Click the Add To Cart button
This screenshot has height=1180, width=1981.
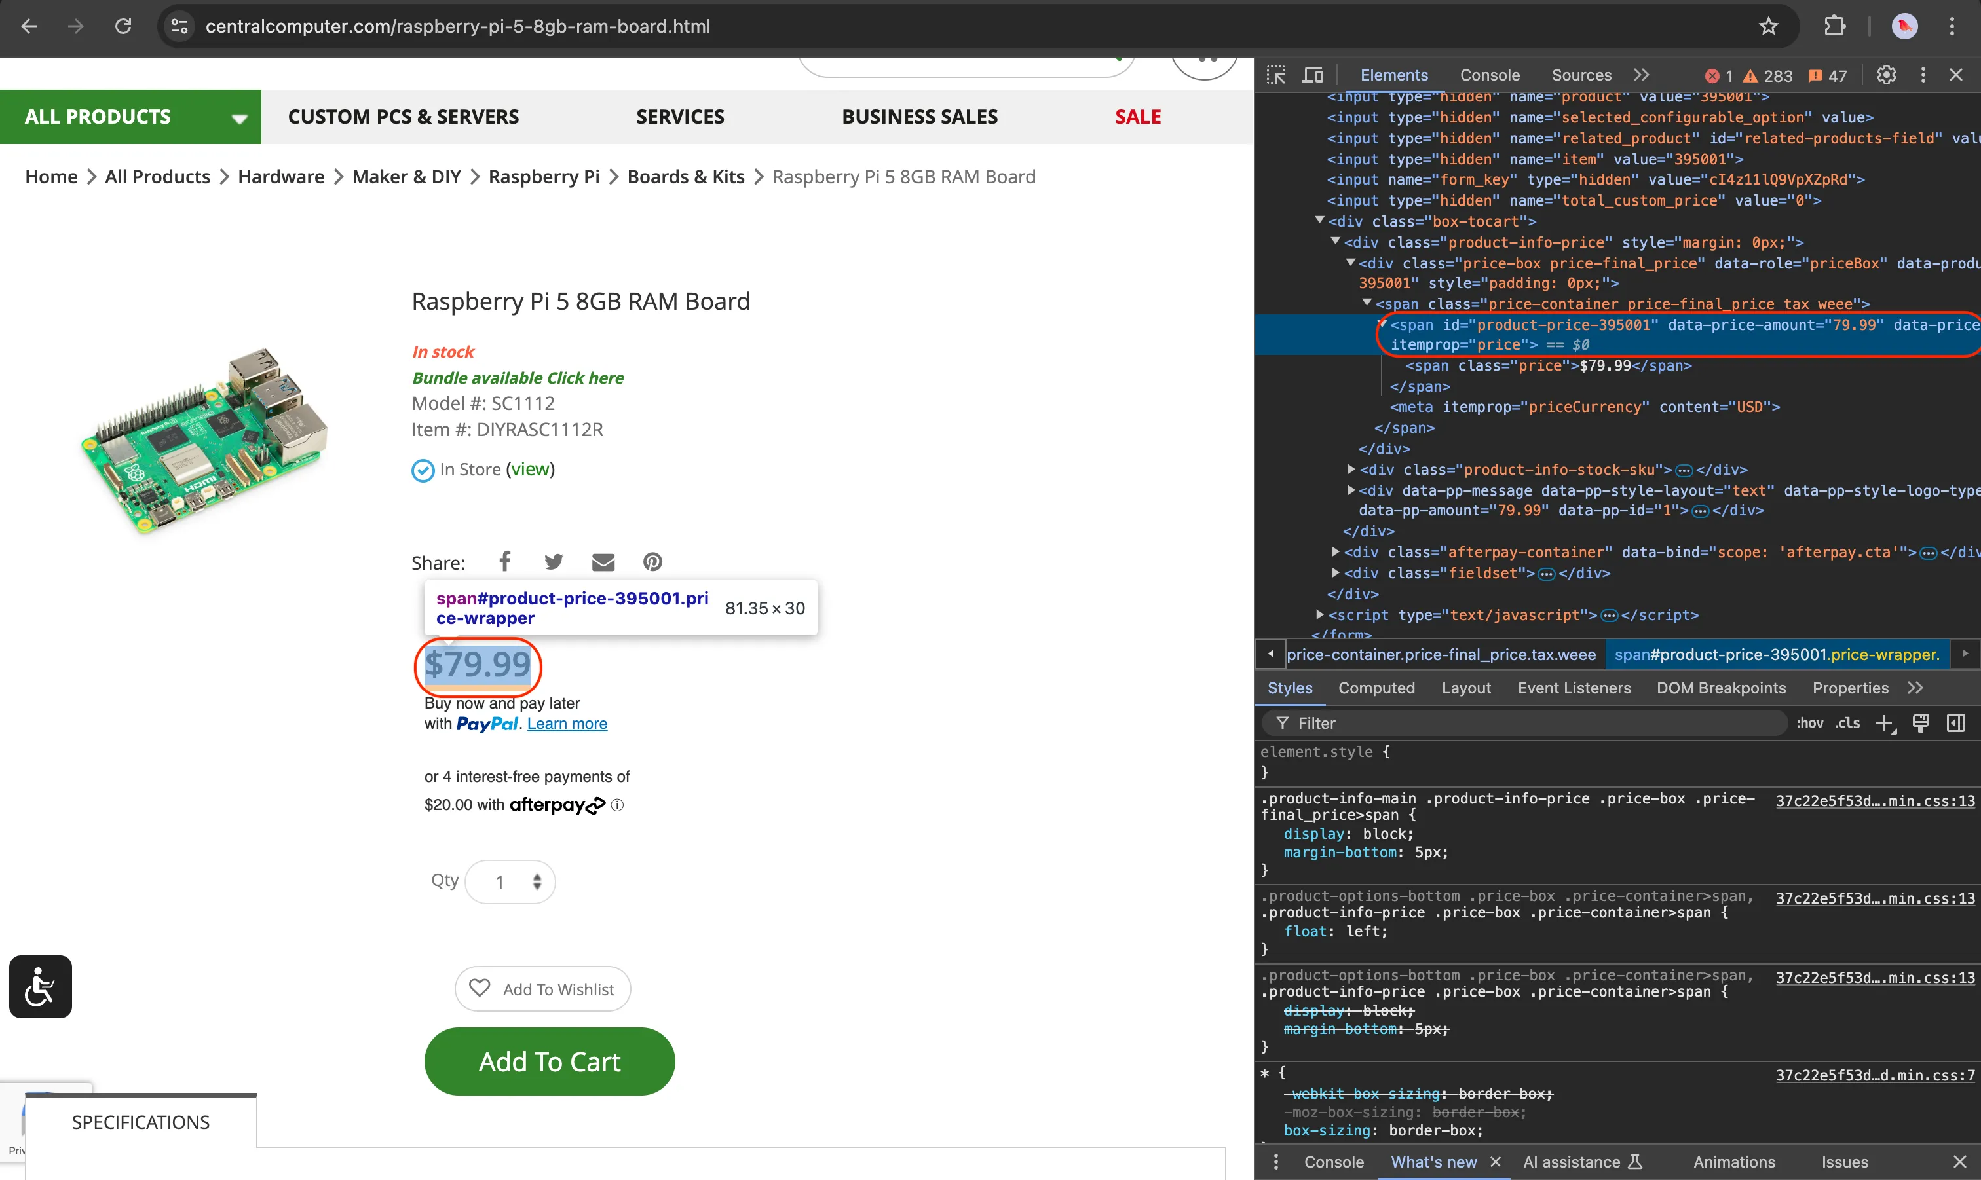point(549,1061)
